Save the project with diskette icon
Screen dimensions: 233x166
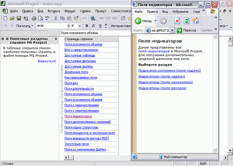point(19,18)
